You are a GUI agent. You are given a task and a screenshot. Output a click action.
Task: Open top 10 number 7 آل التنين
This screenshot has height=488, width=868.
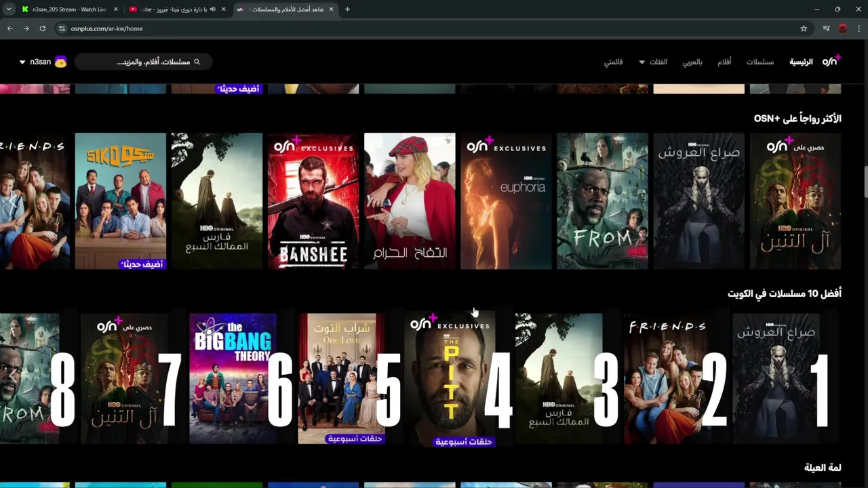coord(132,378)
